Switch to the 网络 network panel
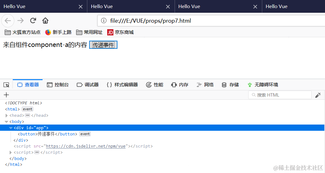Screen dimensions: 325x173 tap(205, 85)
